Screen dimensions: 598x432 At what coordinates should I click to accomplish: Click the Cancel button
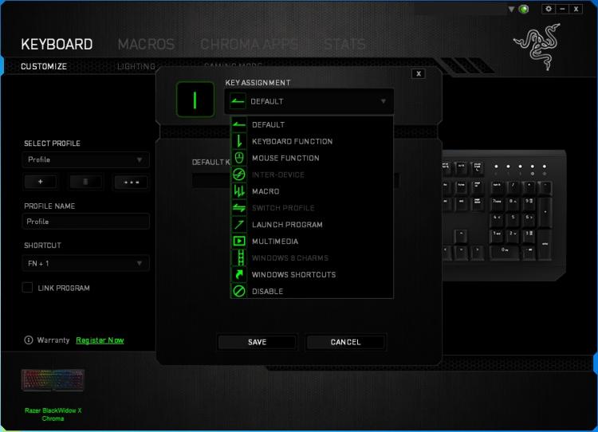tap(345, 342)
